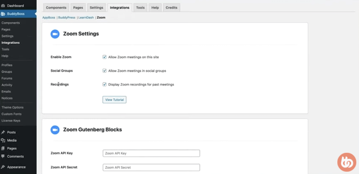Open Components in BuddyBoss submenu
The height and width of the screenshot is (174, 359).
click(10, 23)
